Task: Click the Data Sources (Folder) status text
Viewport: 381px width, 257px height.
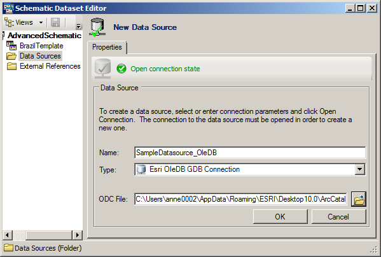Action: click(48, 248)
